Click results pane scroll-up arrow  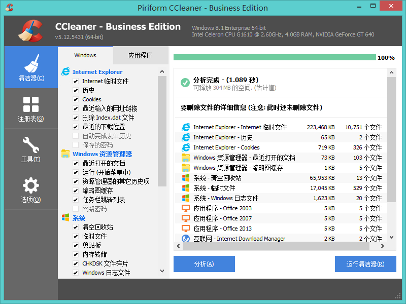click(x=391, y=72)
